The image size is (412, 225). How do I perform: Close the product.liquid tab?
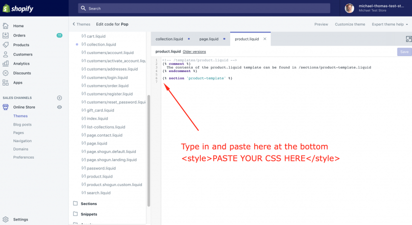[265, 39]
